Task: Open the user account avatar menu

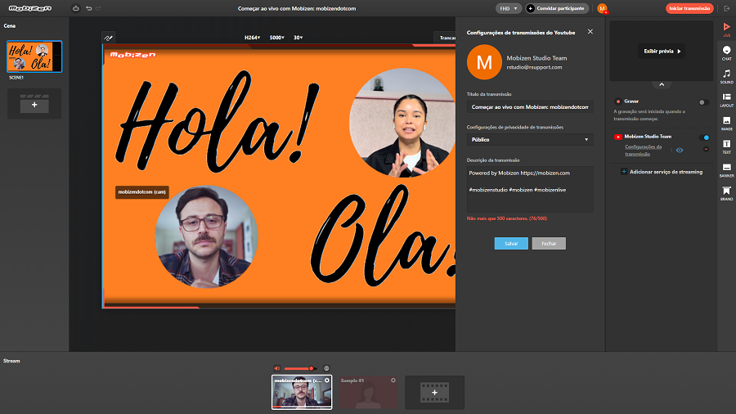Action: (602, 8)
